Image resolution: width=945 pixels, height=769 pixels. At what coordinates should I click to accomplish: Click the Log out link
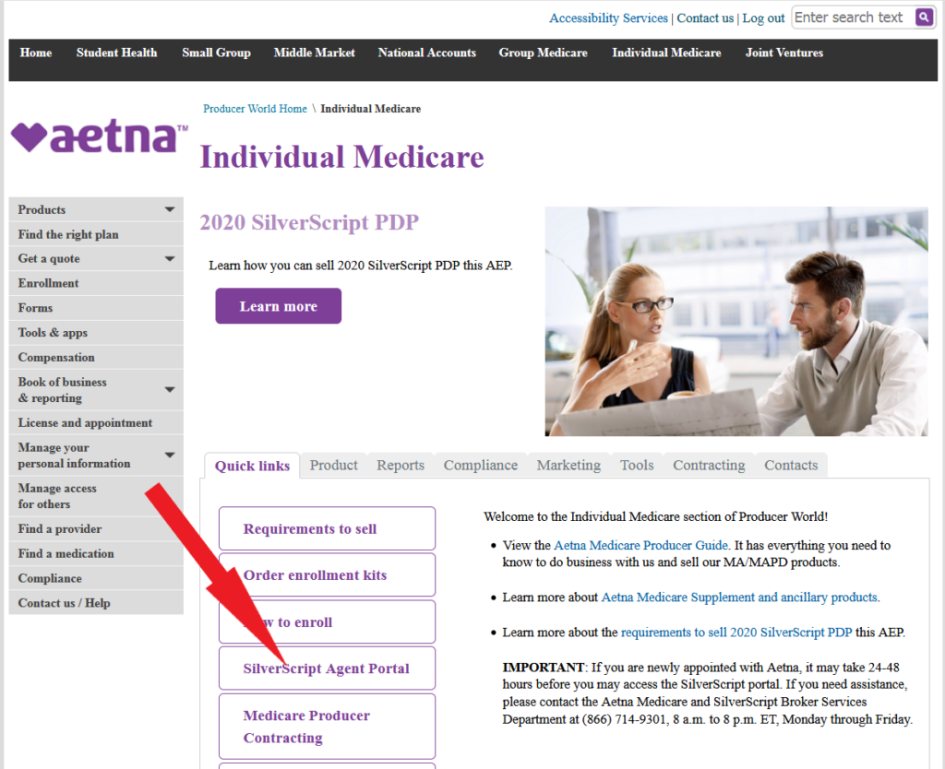[x=763, y=18]
